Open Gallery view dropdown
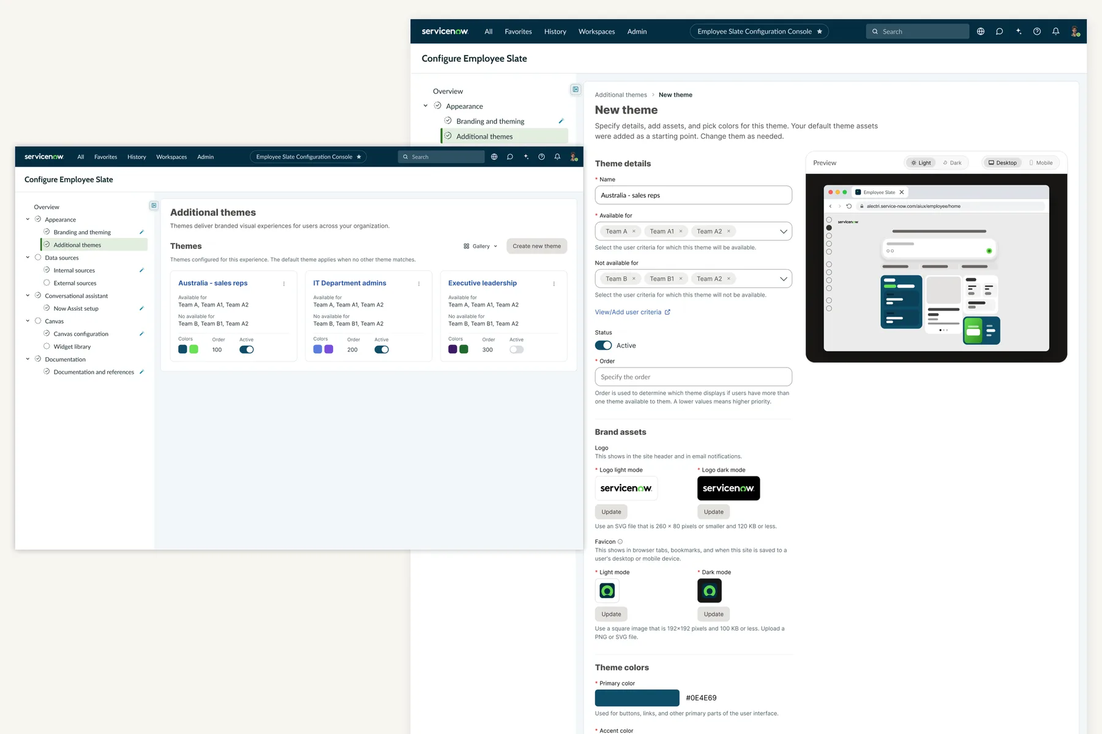Screen dimensions: 1102x734 pyautogui.click(x=481, y=247)
